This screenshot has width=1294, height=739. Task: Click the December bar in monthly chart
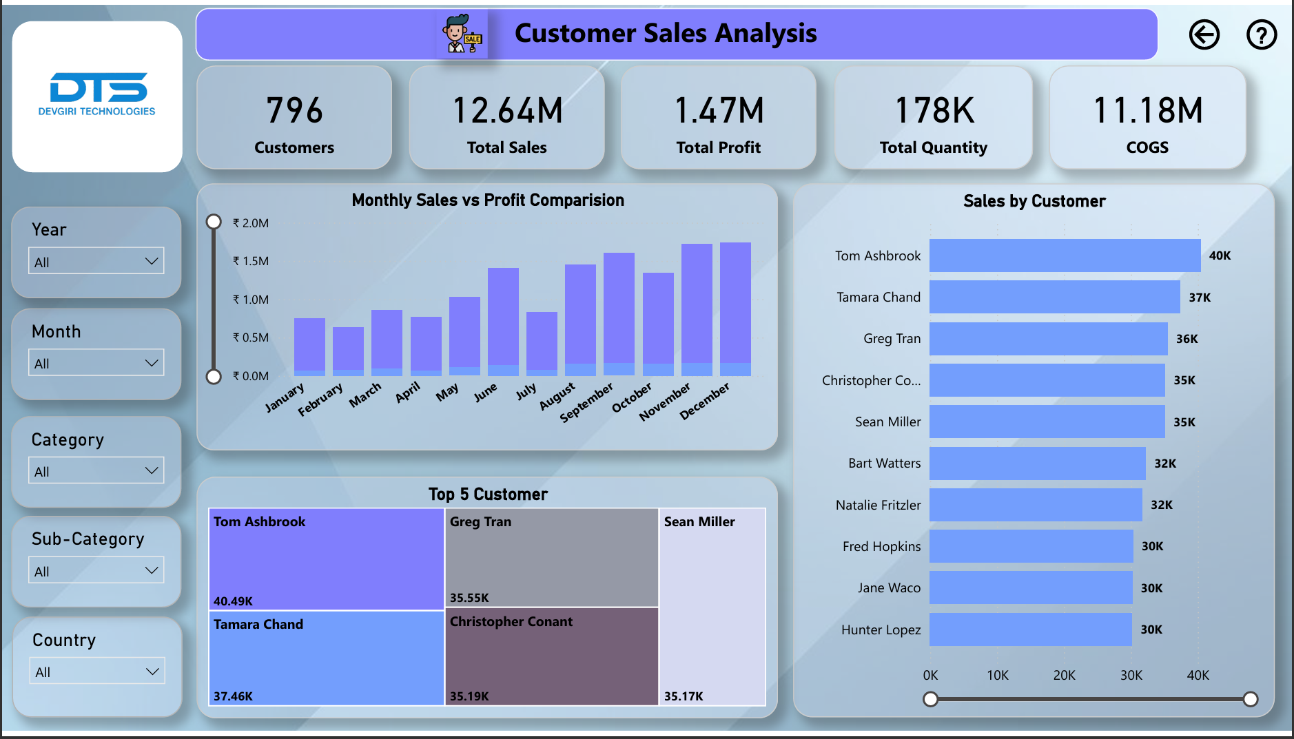pos(735,303)
